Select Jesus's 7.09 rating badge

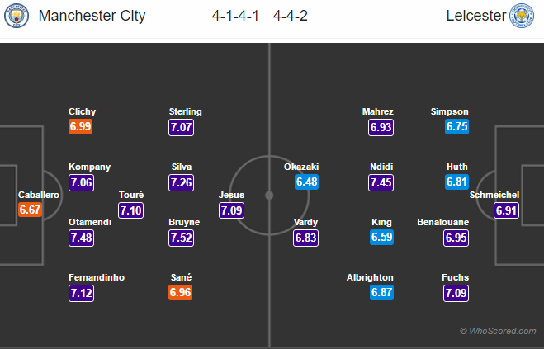click(x=231, y=210)
